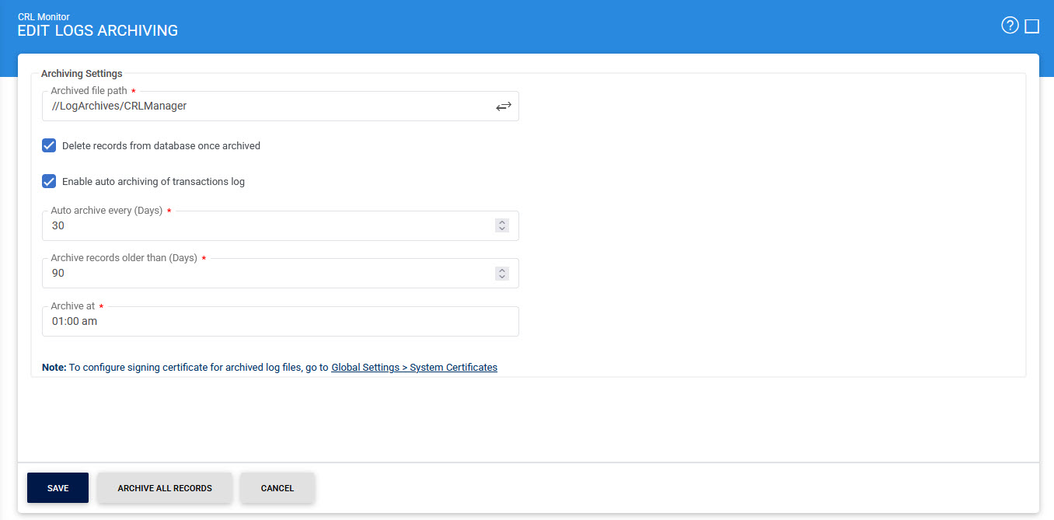Click the Delete records from database label text
This screenshot has height=520, width=1054.
[161, 146]
